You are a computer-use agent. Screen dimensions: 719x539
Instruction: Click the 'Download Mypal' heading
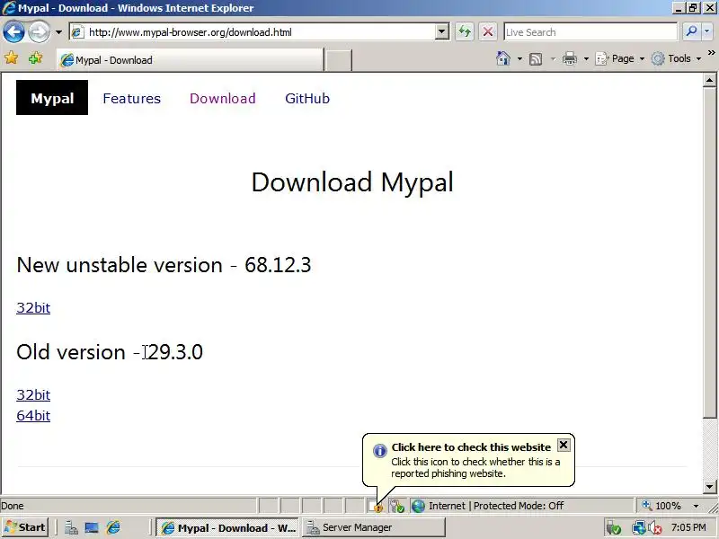click(x=352, y=182)
